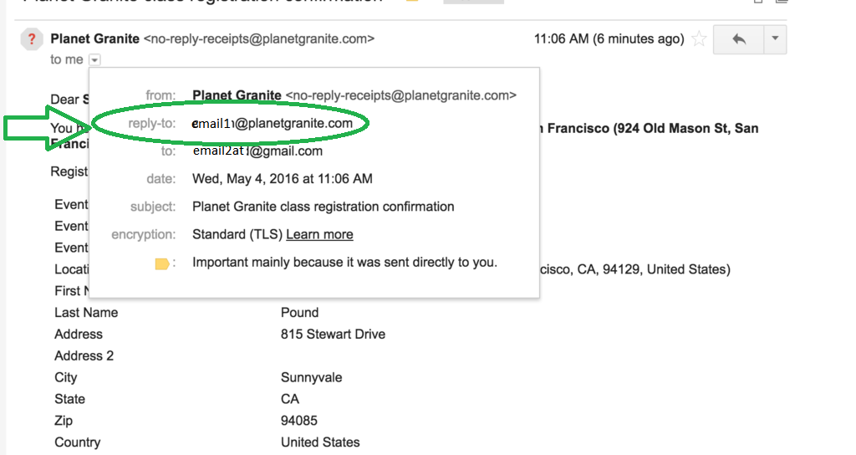Click the reply-to planetgranite.com address
The image size is (856, 455).
(x=272, y=124)
